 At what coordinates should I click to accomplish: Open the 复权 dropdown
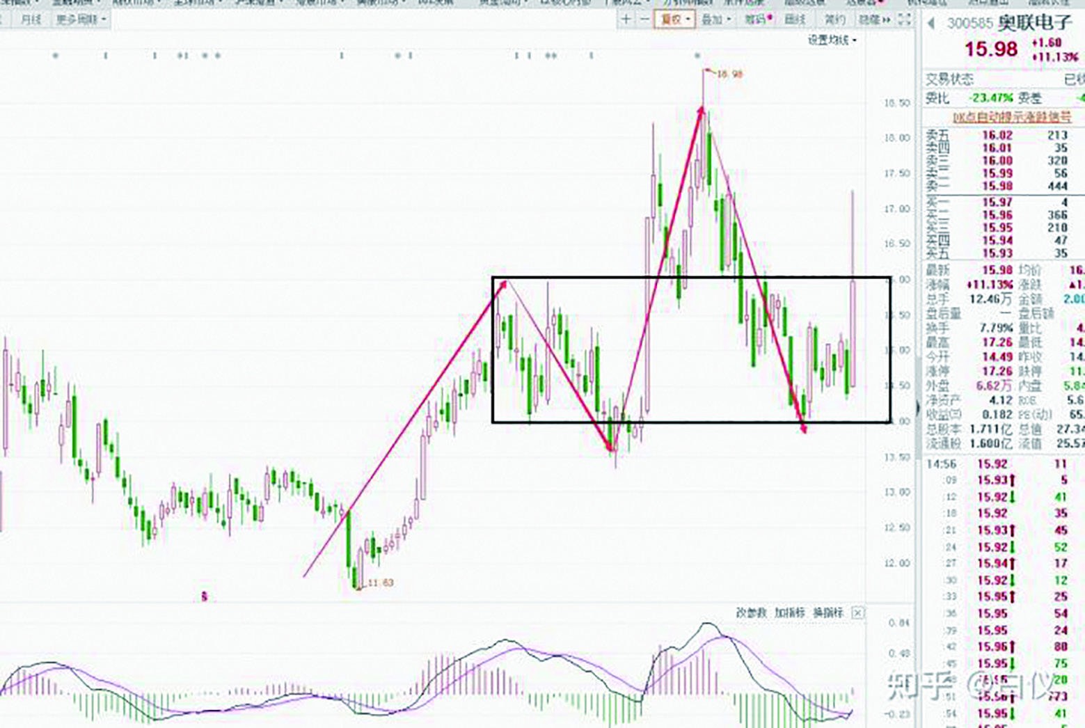(x=674, y=19)
